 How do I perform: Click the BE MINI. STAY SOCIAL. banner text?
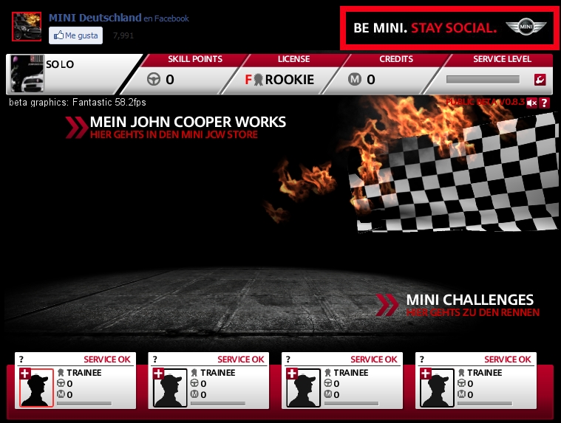(x=425, y=28)
